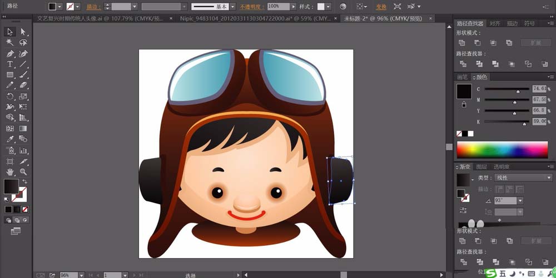Select the Direct Selection tool (white arrow)
Image resolution: width=556 pixels, height=278 pixels.
23,32
